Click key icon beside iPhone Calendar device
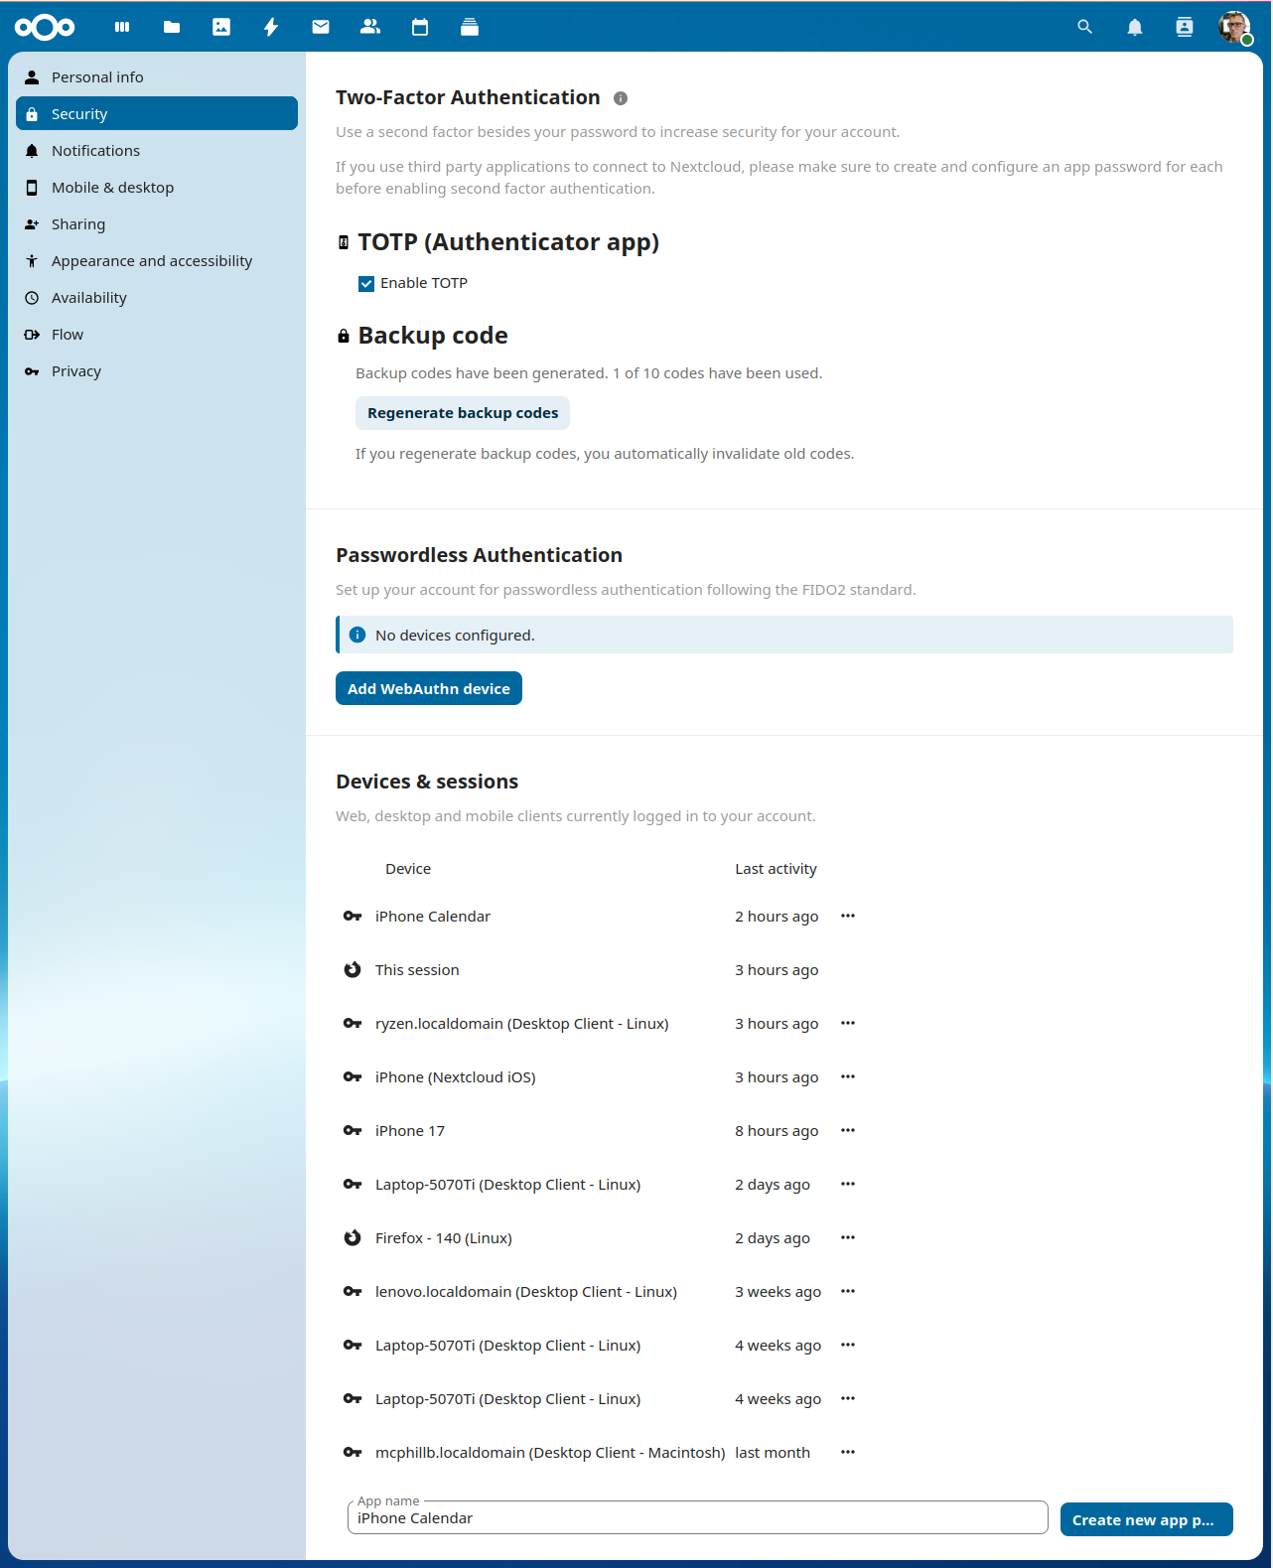 (x=353, y=916)
